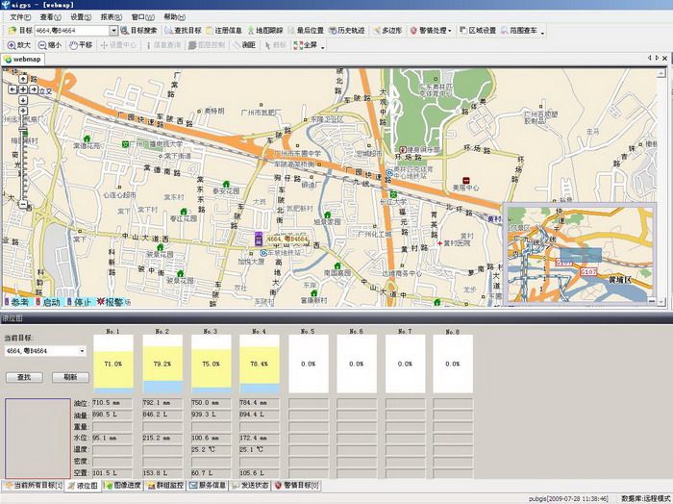The image size is (673, 504).
Task: Open 历史轨迹 history track
Action: click(x=347, y=31)
